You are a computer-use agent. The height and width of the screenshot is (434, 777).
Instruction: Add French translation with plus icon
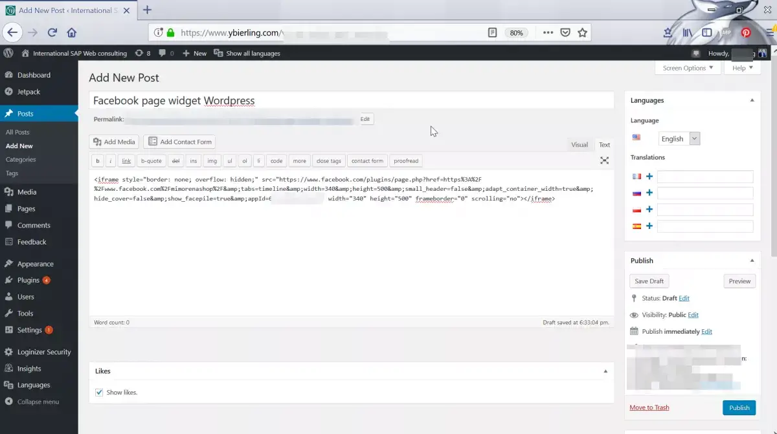pos(649,177)
